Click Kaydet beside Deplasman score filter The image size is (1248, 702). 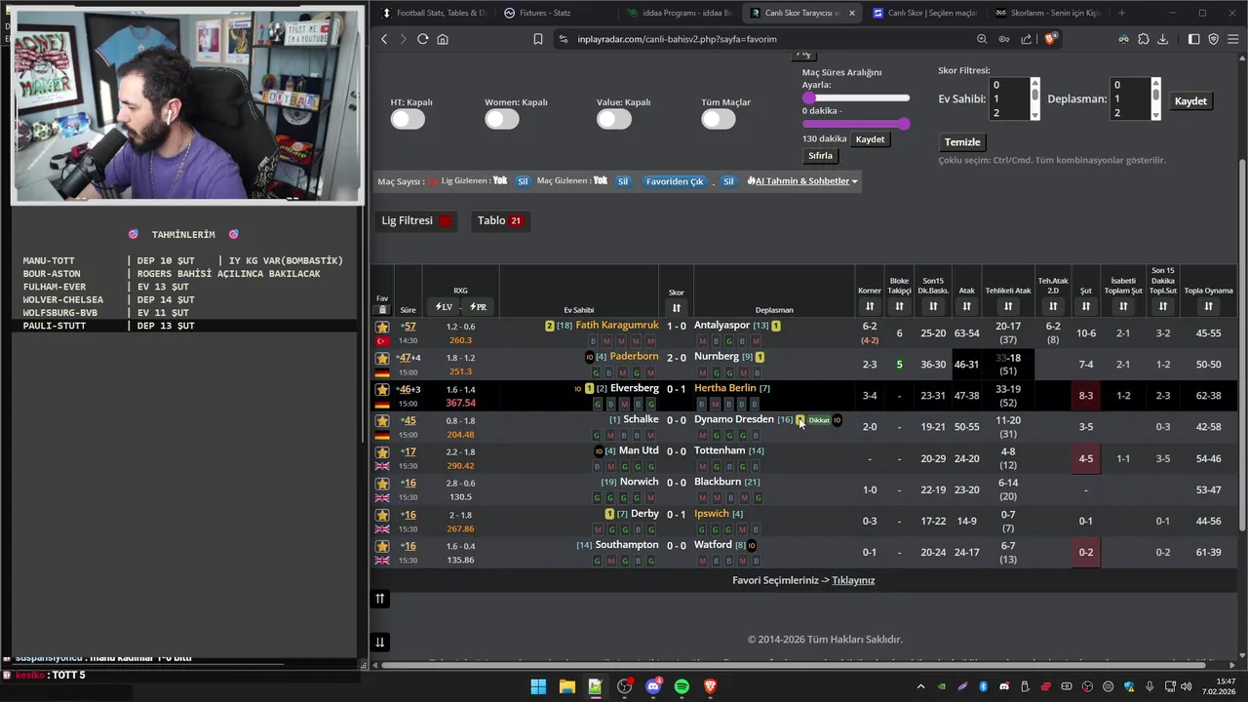point(1190,101)
